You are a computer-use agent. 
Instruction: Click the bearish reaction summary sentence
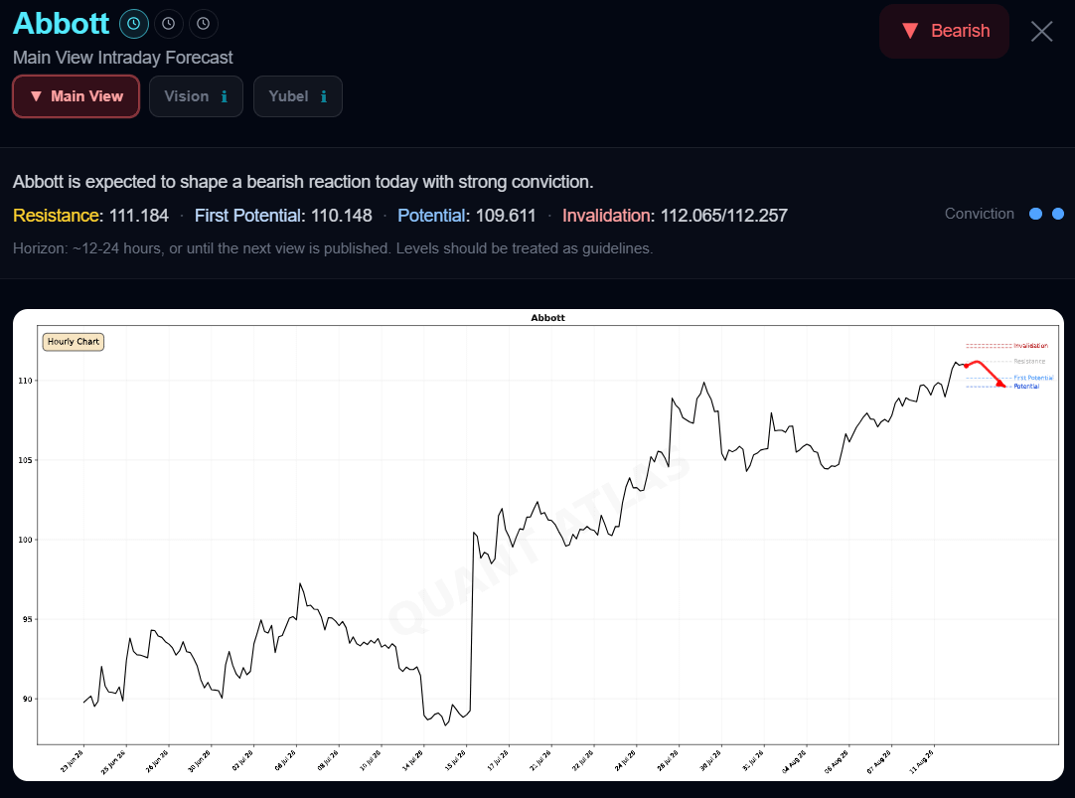(x=303, y=182)
